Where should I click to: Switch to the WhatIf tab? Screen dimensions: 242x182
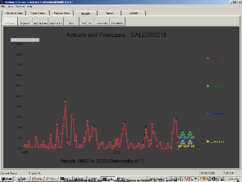point(133,13)
